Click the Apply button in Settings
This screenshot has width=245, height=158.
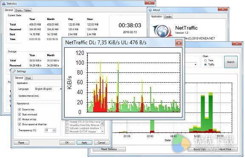(84, 143)
